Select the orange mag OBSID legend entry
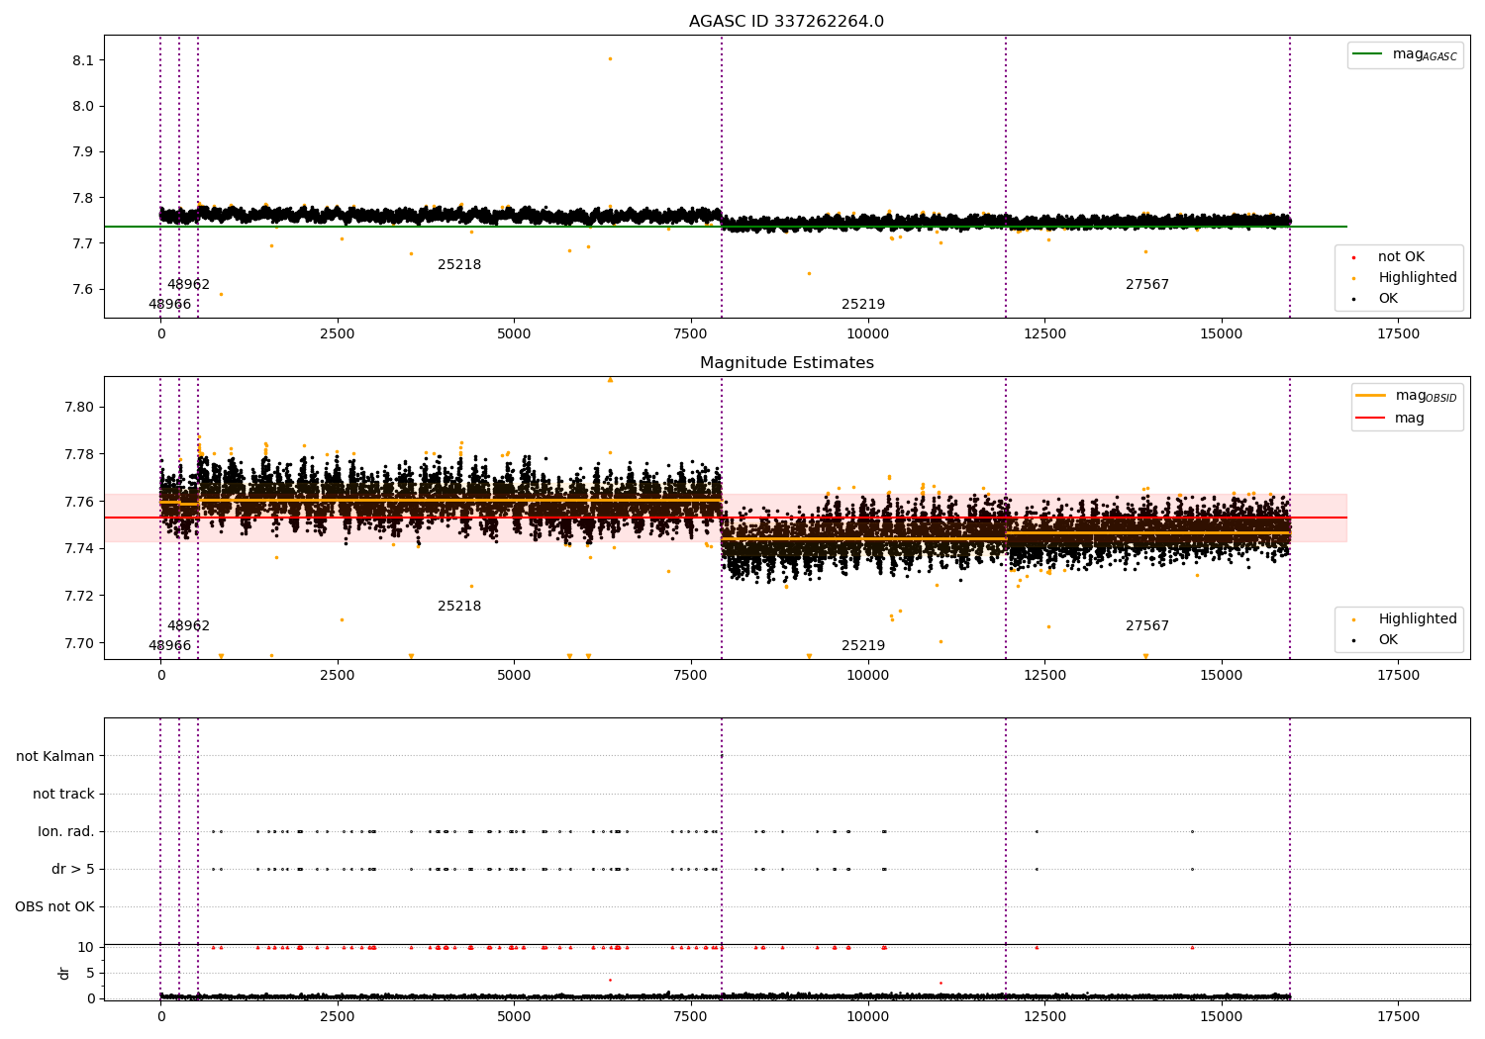1485x1039 pixels. [x=1406, y=396]
